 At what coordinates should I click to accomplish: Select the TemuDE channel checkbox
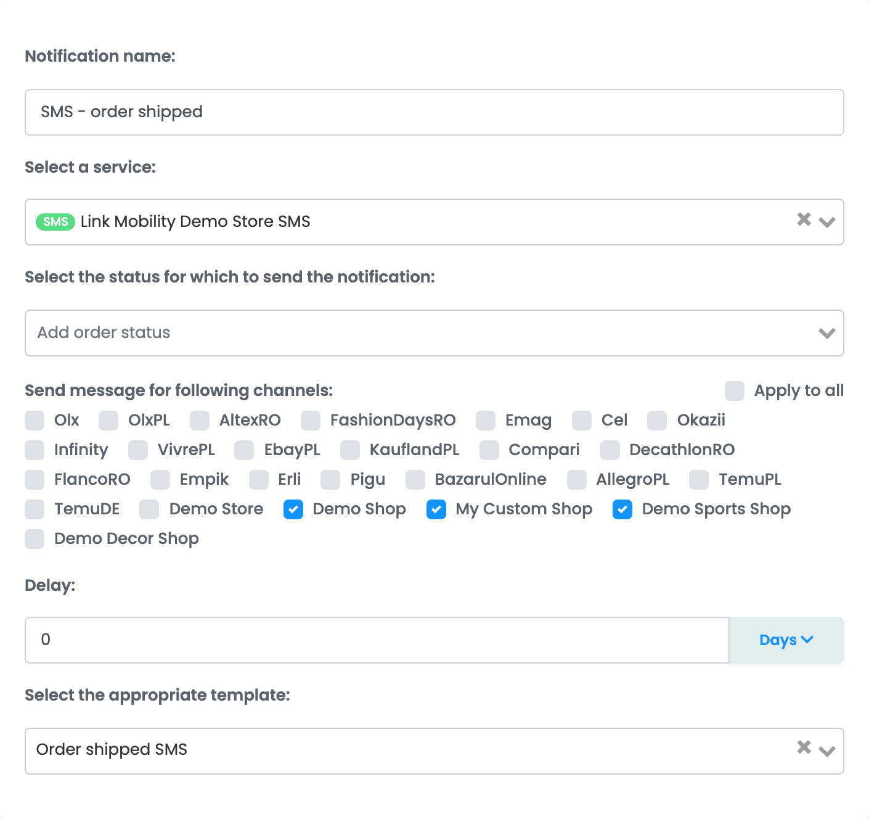[35, 509]
